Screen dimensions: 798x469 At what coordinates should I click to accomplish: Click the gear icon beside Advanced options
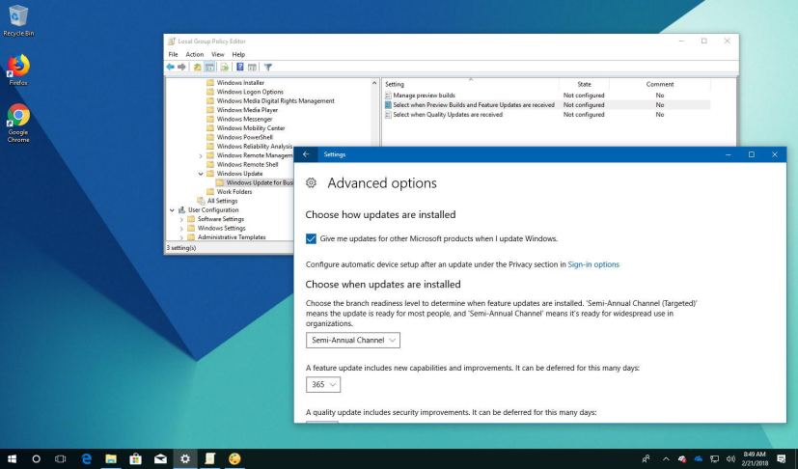[311, 182]
